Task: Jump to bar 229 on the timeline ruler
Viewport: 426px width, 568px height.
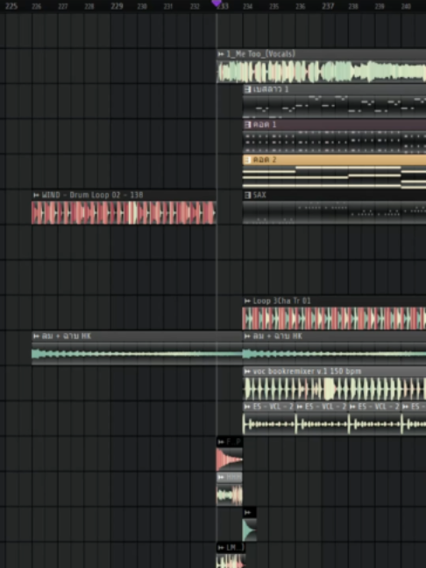Action: click(x=117, y=6)
